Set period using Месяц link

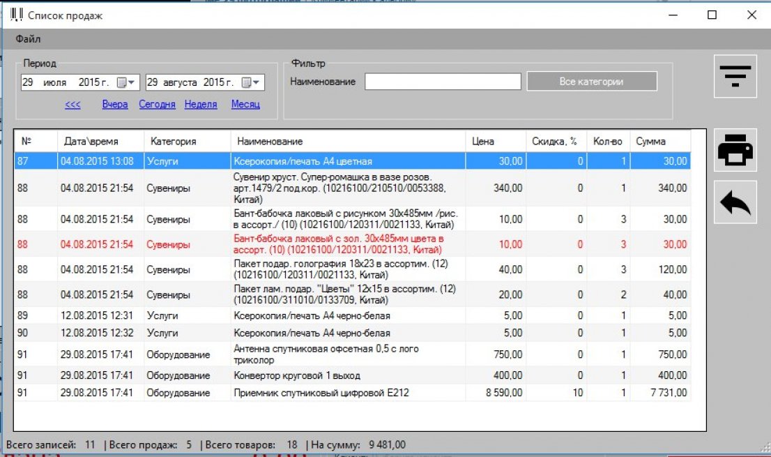(245, 105)
